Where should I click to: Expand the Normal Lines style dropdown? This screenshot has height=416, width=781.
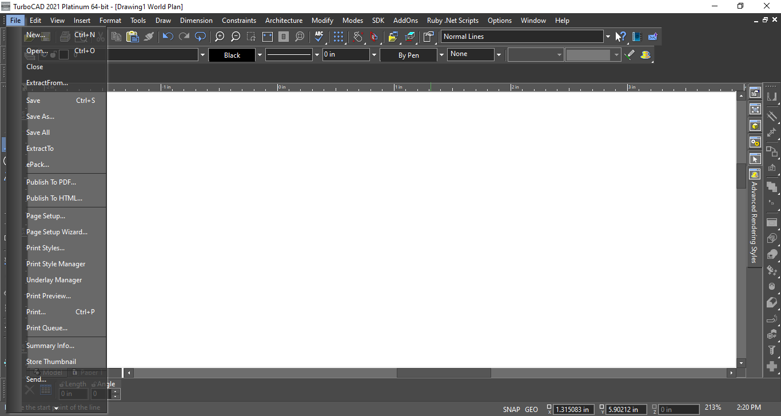tap(608, 37)
